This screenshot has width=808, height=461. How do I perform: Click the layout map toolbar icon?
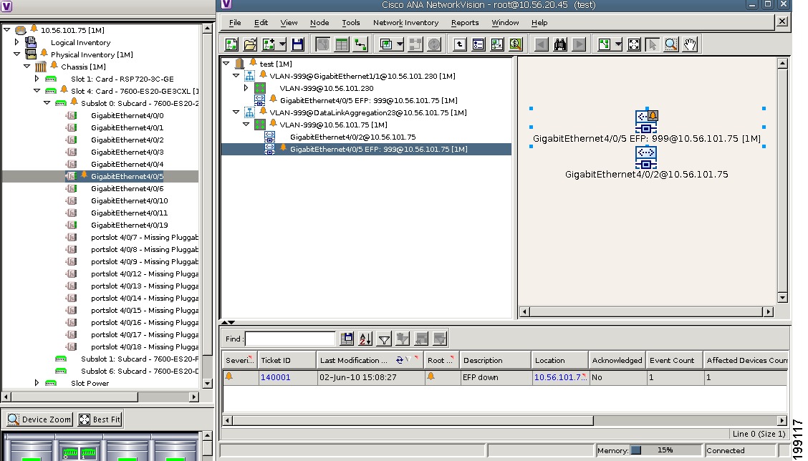pyautogui.click(x=605, y=45)
